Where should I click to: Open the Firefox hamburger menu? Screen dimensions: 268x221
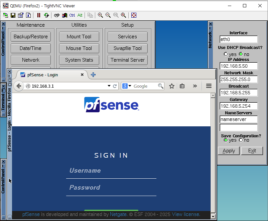coord(209,86)
